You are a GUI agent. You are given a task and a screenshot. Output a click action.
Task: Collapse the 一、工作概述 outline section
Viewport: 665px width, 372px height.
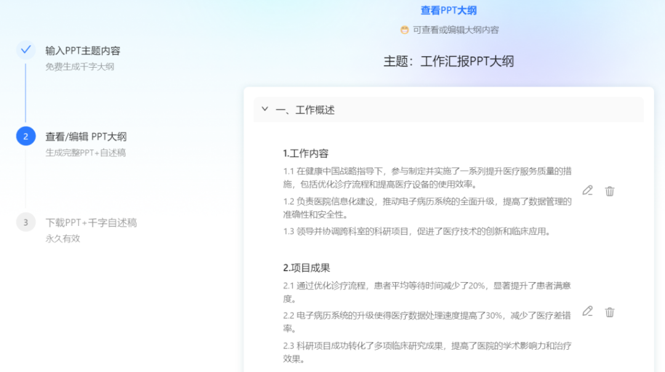click(x=265, y=109)
